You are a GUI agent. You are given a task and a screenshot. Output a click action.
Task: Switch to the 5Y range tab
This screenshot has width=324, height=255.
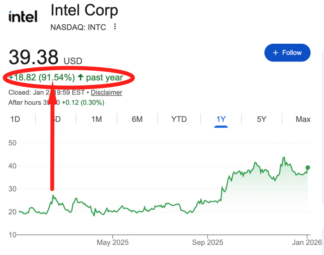[x=262, y=119]
